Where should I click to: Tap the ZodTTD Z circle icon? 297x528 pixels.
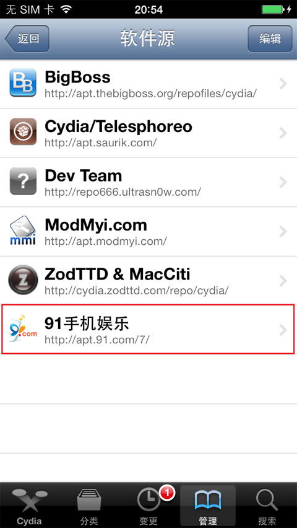tap(23, 280)
